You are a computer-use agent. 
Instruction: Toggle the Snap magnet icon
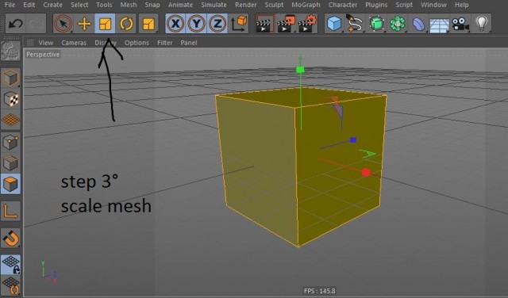tap(10, 239)
